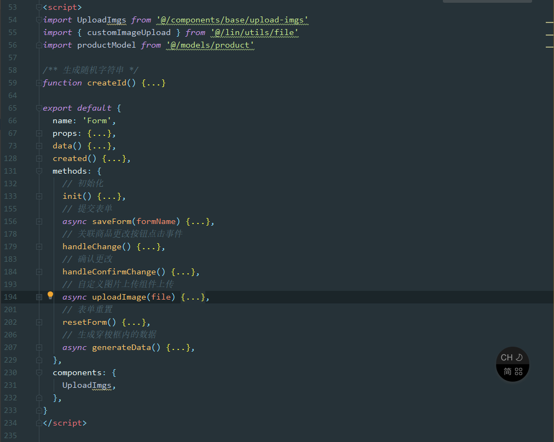Click the UploadImgs entry under components

[x=87, y=386]
